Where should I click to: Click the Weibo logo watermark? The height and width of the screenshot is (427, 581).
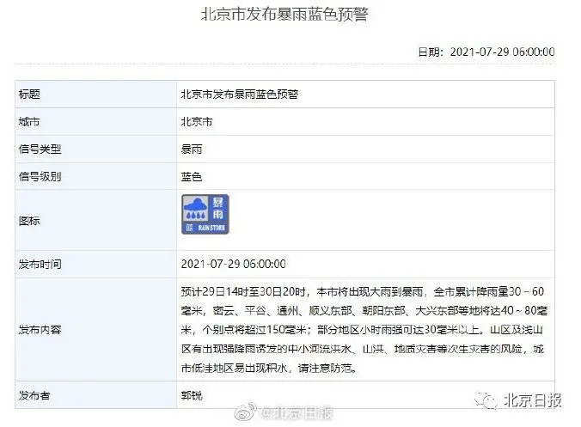[245, 412]
